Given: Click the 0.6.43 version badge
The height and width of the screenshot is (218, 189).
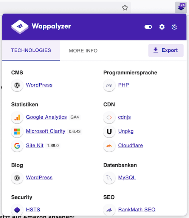Looking at the screenshot, I should pos(75,131).
